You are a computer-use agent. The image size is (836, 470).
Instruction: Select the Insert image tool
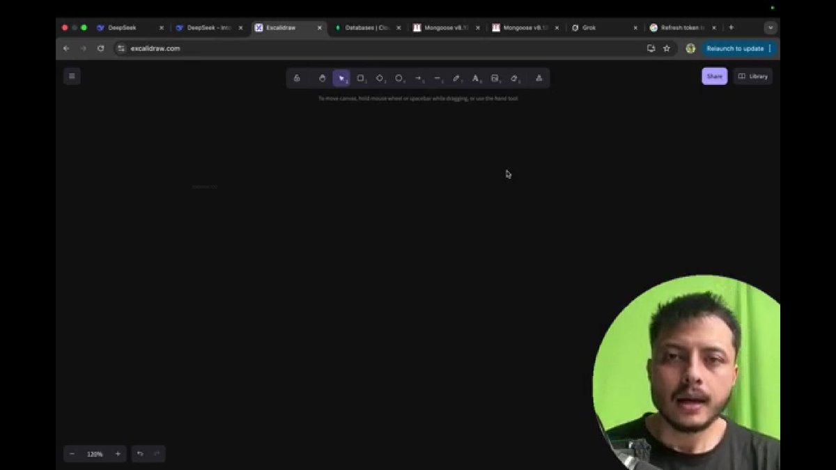(495, 78)
